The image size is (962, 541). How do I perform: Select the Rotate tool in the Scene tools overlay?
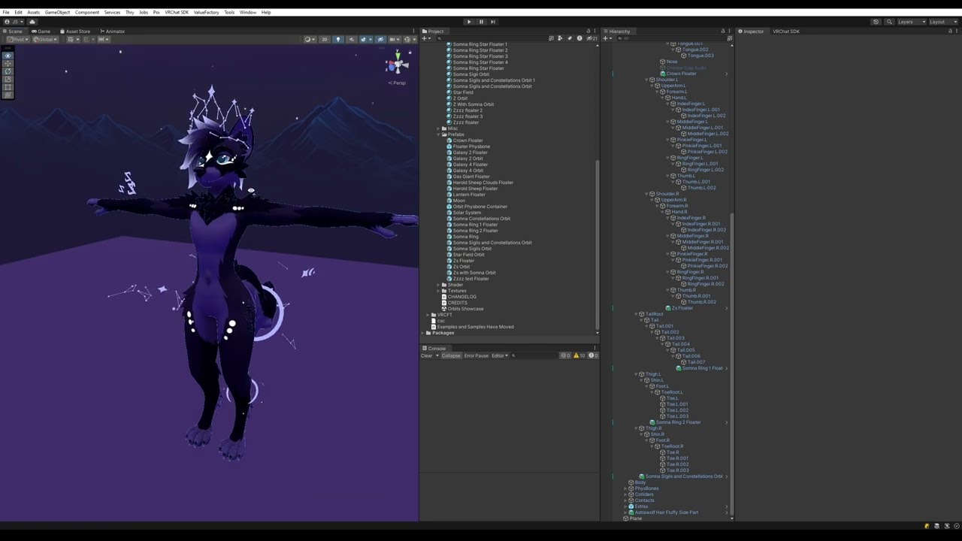click(8, 71)
